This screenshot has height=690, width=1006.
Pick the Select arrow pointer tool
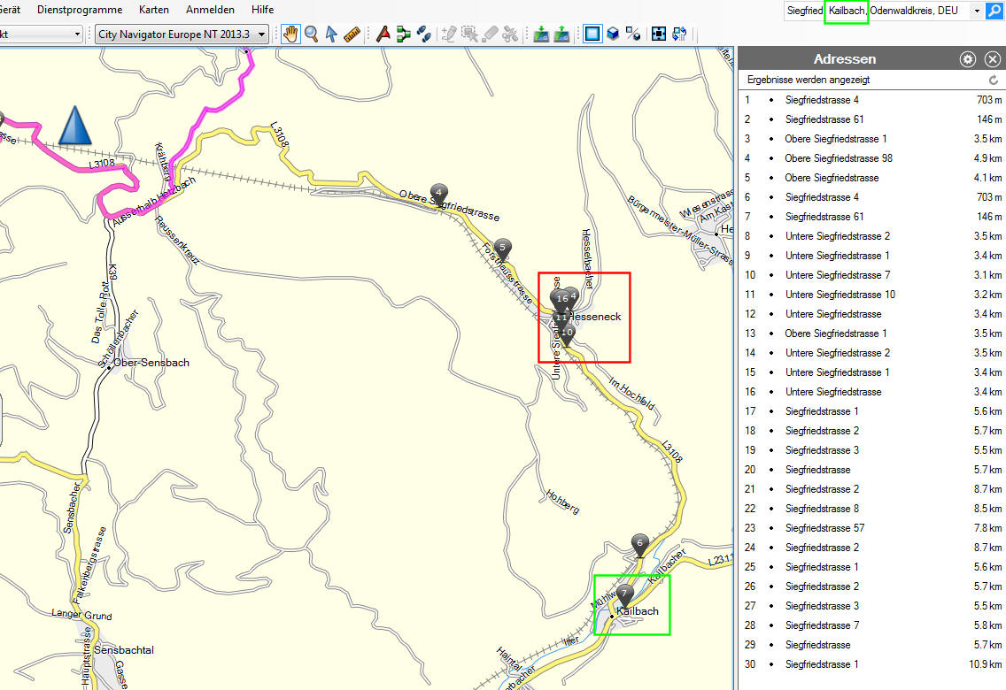click(x=331, y=34)
